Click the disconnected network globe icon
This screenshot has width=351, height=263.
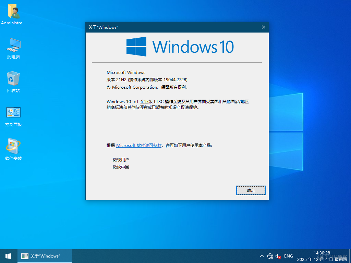[x=270, y=256]
